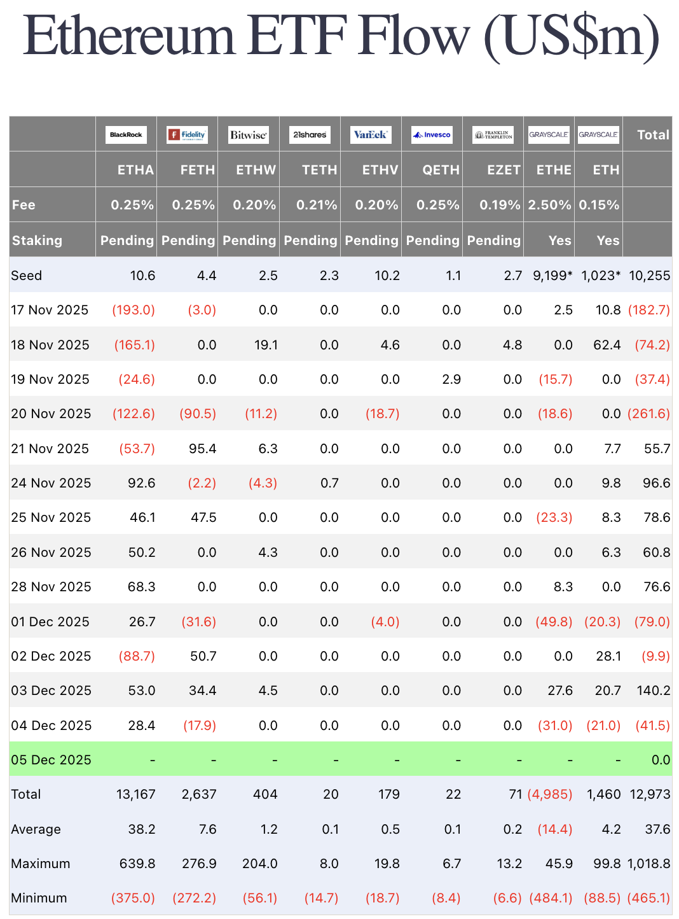This screenshot has height=919, width=679.
Task: Click the 68.3 ETHA value
Action: click(142, 587)
